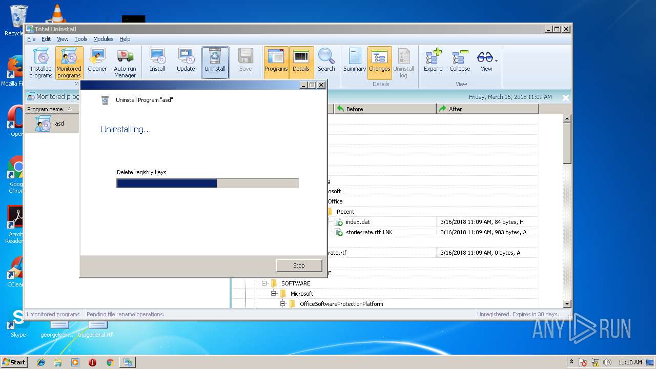Viewport: 656px width, 369px height.
Task: Open the Help menu
Action: pyautogui.click(x=125, y=39)
